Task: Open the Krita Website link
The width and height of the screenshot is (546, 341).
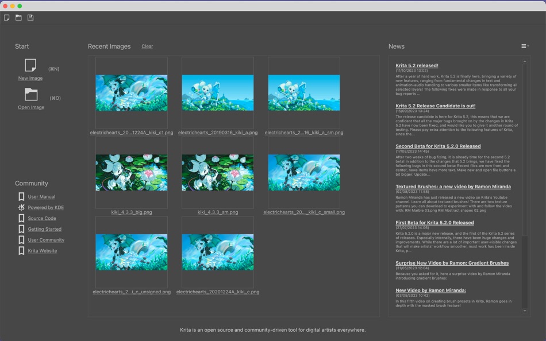Action: (42, 250)
